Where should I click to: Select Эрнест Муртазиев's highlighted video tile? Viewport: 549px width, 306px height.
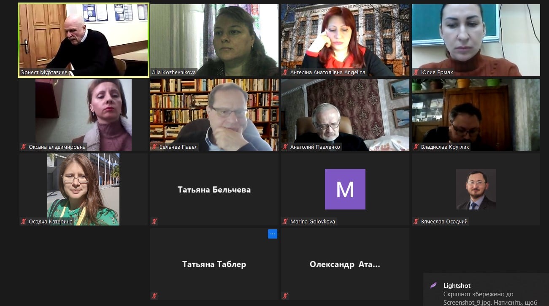click(84, 40)
